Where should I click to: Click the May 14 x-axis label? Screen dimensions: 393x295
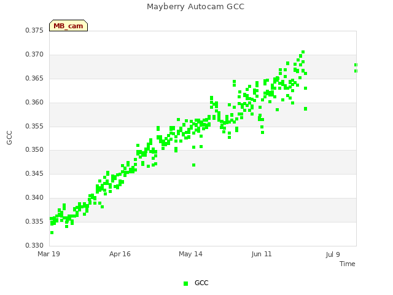click(190, 254)
